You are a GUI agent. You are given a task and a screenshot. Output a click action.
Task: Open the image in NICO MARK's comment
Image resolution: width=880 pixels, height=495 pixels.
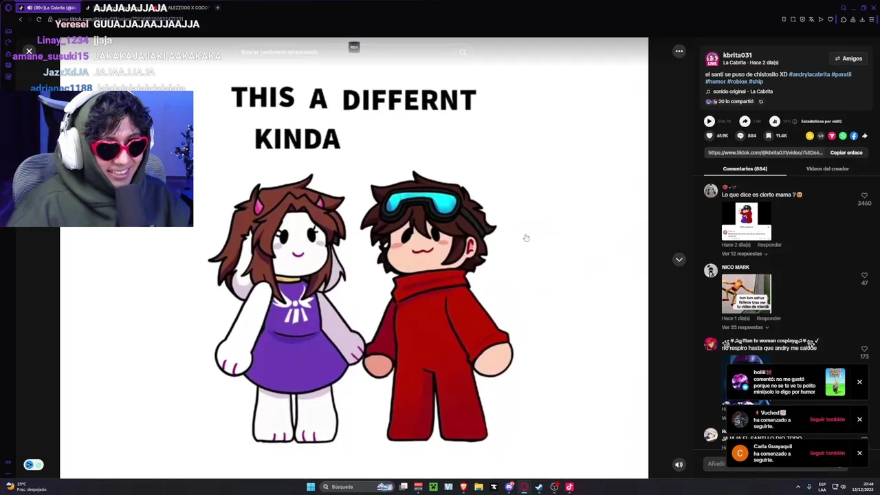click(746, 294)
